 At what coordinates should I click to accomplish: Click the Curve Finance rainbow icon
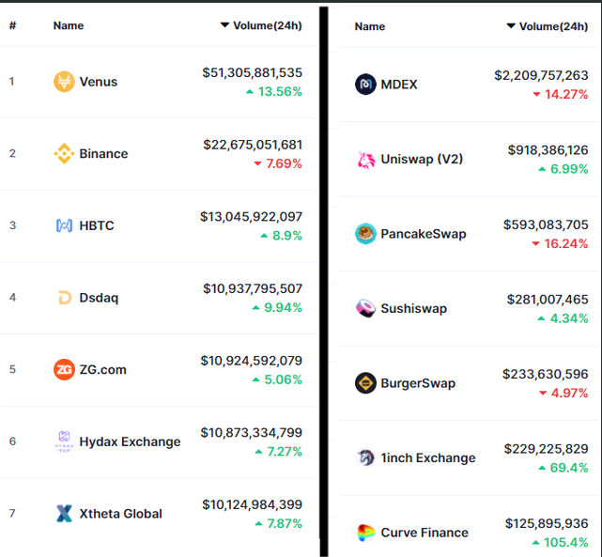tap(365, 533)
